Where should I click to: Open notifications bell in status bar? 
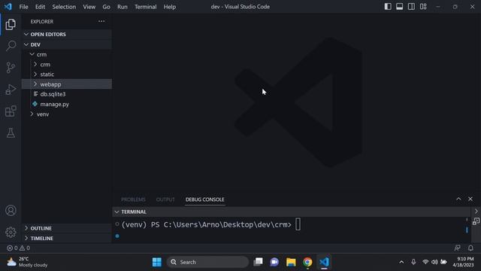(470, 248)
